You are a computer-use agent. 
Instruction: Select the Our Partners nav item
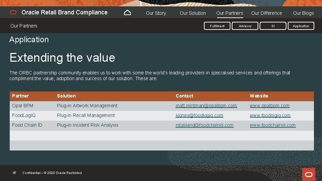229,13
